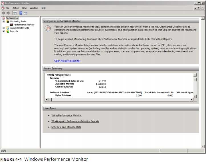Image resolution: width=206 pixels, height=163 pixels.
Task: Click the % Committed Bytes In Use counter
Action: coord(69,81)
